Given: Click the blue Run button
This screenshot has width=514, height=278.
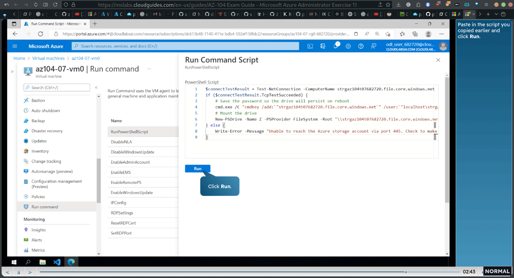Looking at the screenshot, I should coord(197,168).
